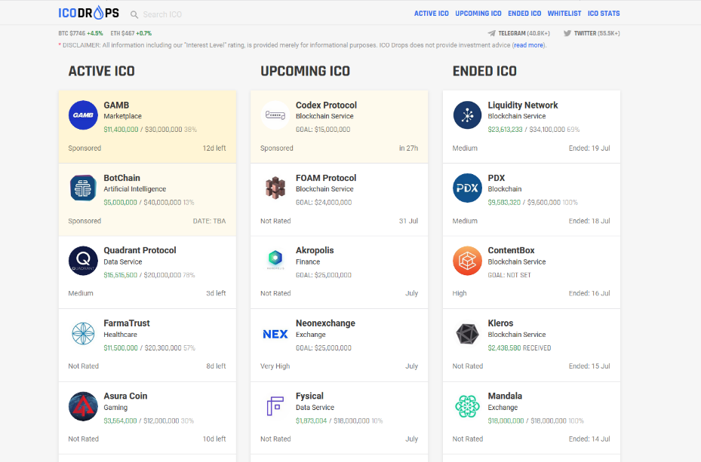Open the Neonexchange project title
Screen dimensions: 701x462
325,323
